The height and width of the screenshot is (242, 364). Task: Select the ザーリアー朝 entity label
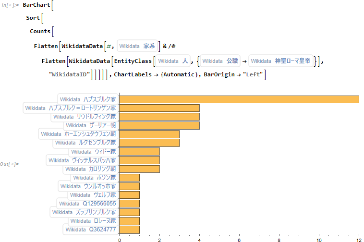pyautogui.click(x=90, y=125)
